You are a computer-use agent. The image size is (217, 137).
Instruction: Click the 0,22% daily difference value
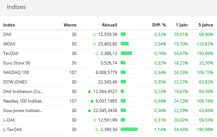click(x=160, y=92)
